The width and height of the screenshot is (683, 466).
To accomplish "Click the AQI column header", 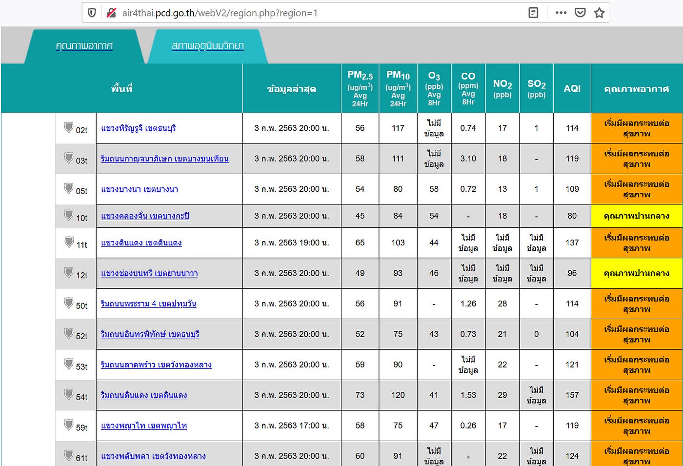I will tap(572, 88).
